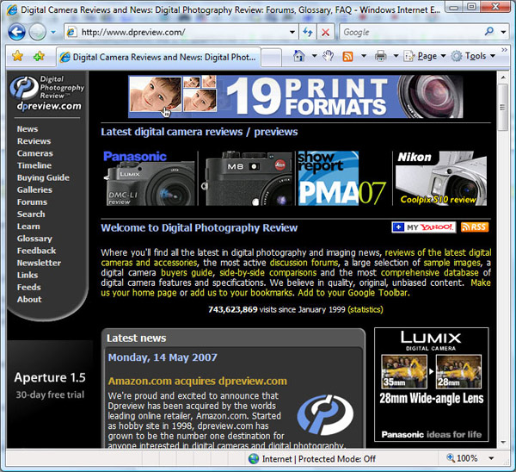
Task: Open Amazon.com acquires dpreview.com headline
Action: [x=198, y=381]
